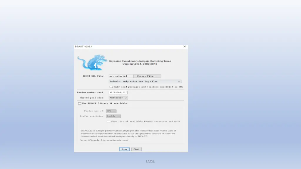Open the Prefer precision Double dropdown

113,116
